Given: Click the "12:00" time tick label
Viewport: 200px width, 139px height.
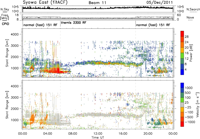Looking at the screenshot, I should tap(98, 134).
